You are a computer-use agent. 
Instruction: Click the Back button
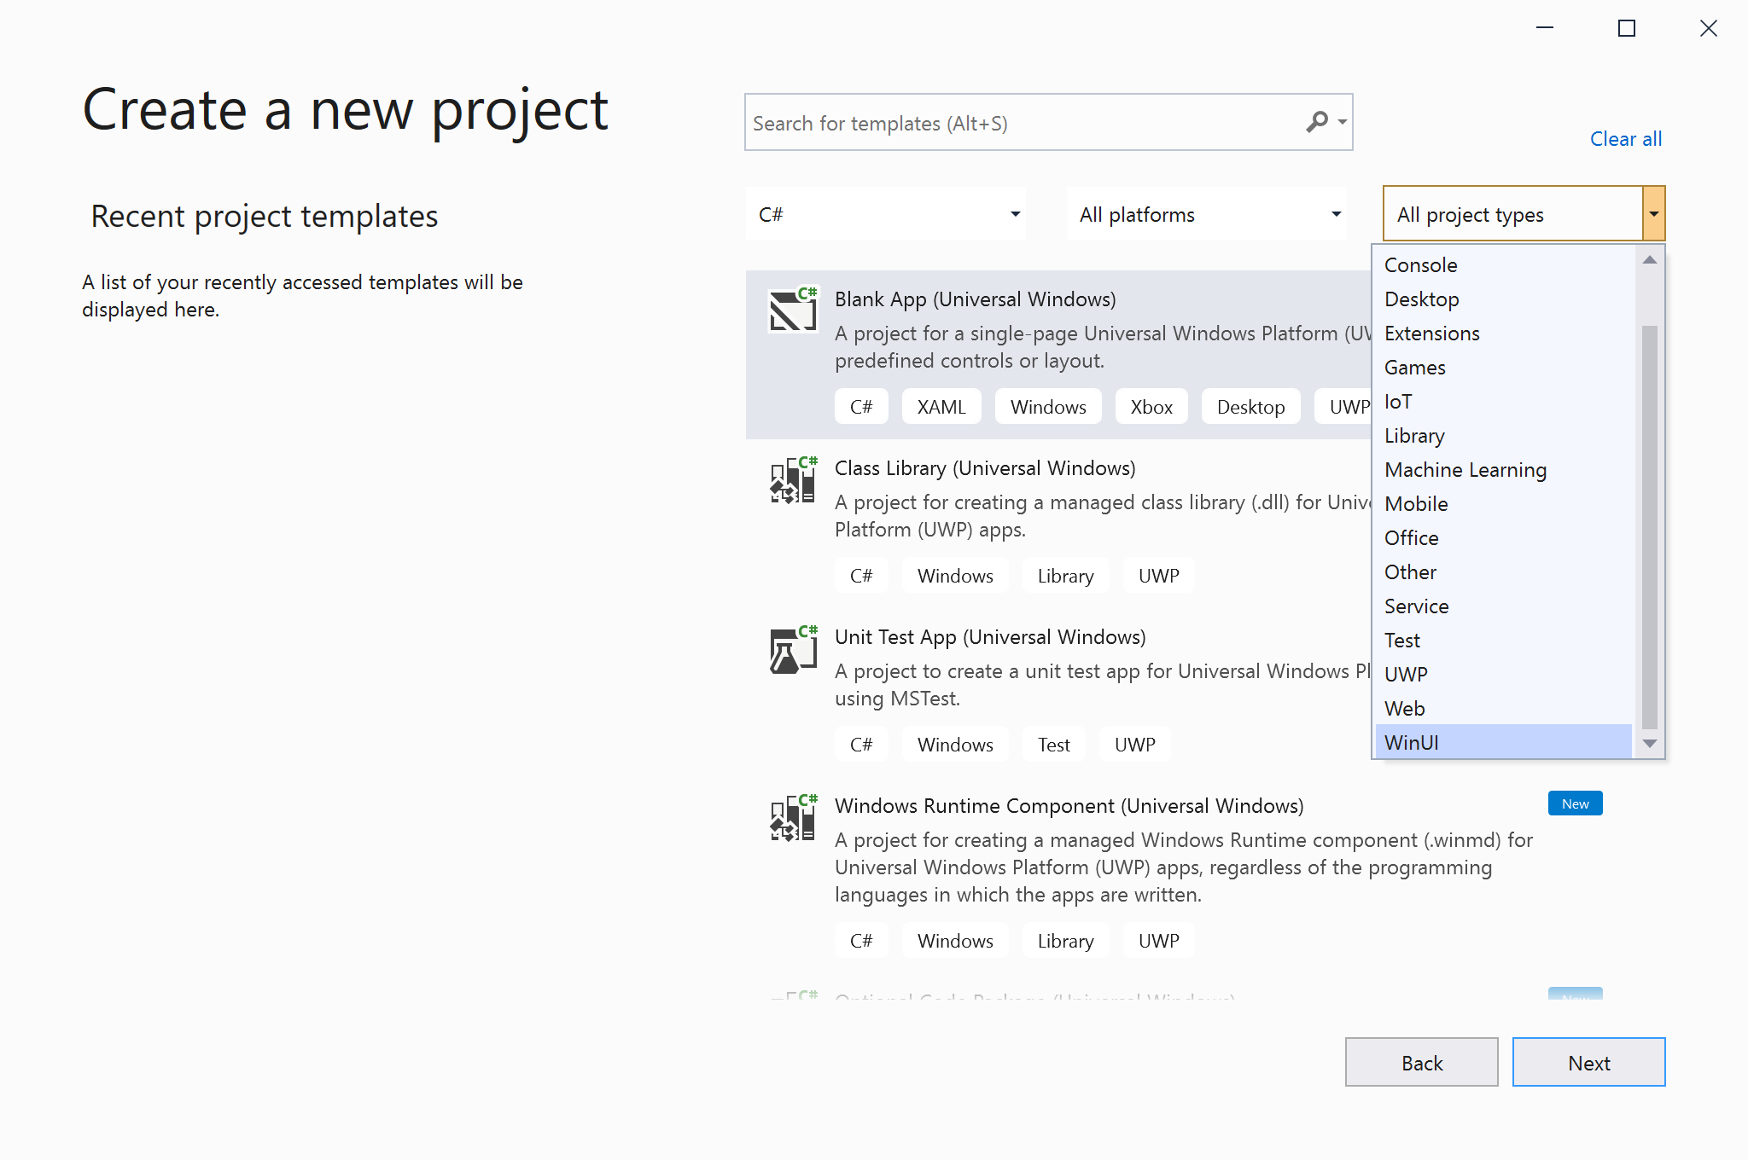(1421, 1062)
